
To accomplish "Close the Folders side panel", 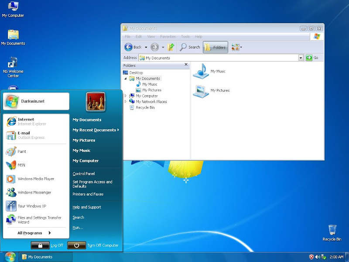I will pos(186,65).
